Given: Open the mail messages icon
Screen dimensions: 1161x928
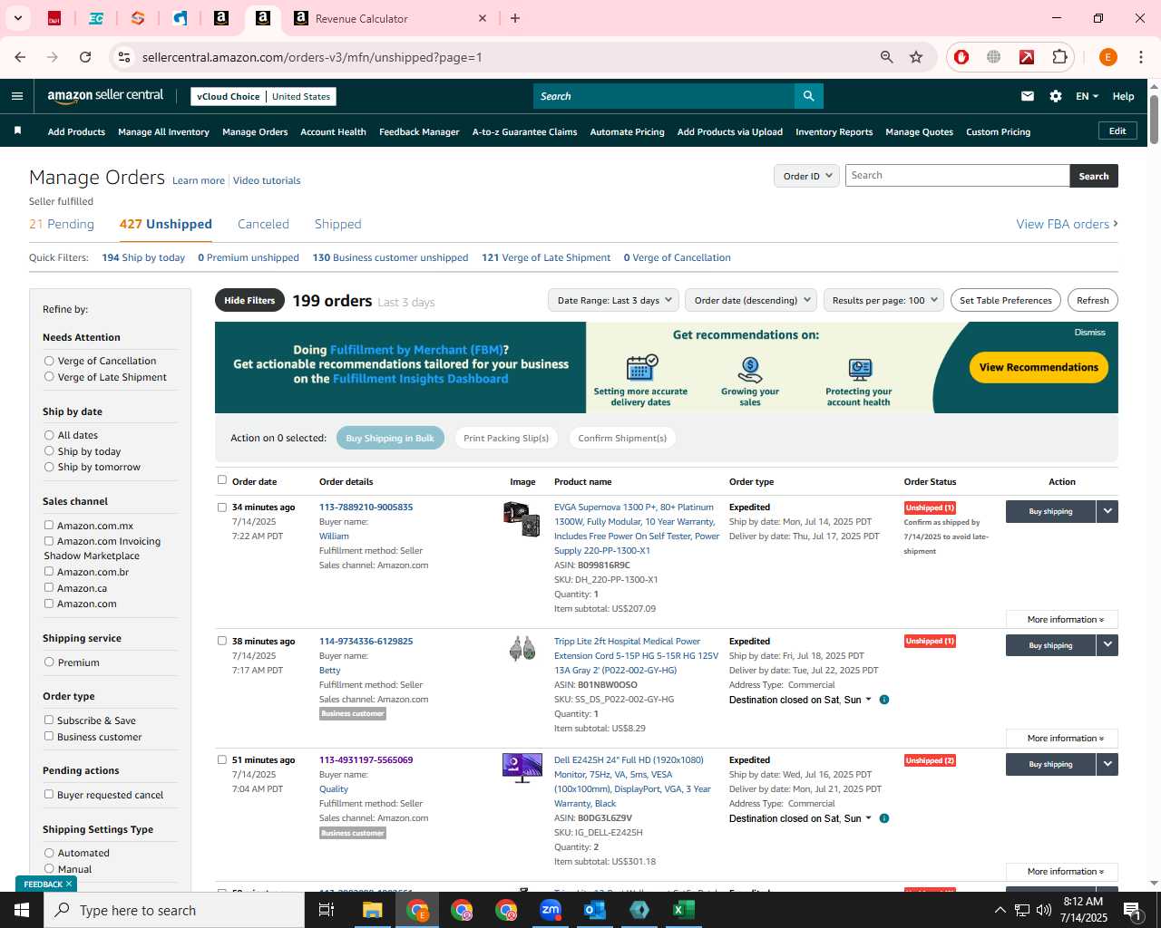Looking at the screenshot, I should click(x=1028, y=96).
